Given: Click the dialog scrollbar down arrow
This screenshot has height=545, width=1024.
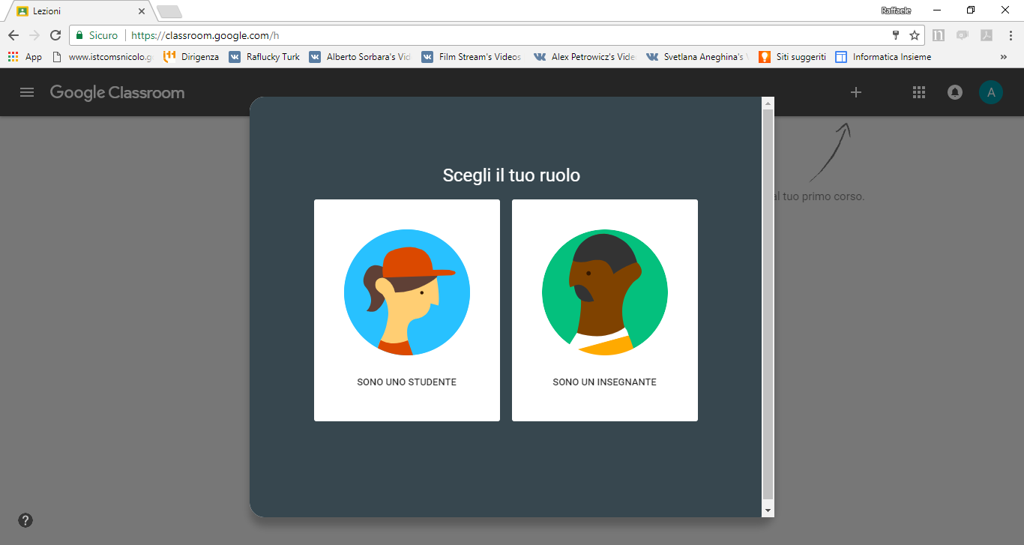Looking at the screenshot, I should click(767, 510).
